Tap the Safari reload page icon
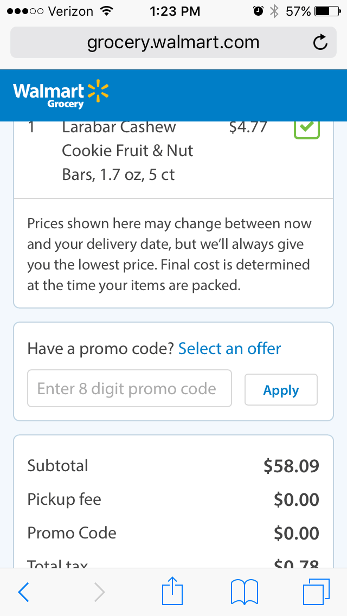This screenshot has width=347, height=616. click(320, 42)
